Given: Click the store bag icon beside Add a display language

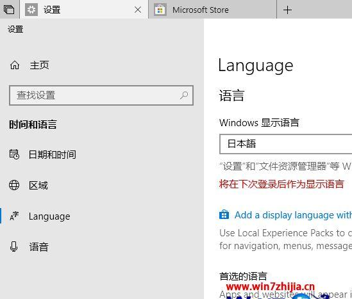Looking at the screenshot, I should 224,214.
